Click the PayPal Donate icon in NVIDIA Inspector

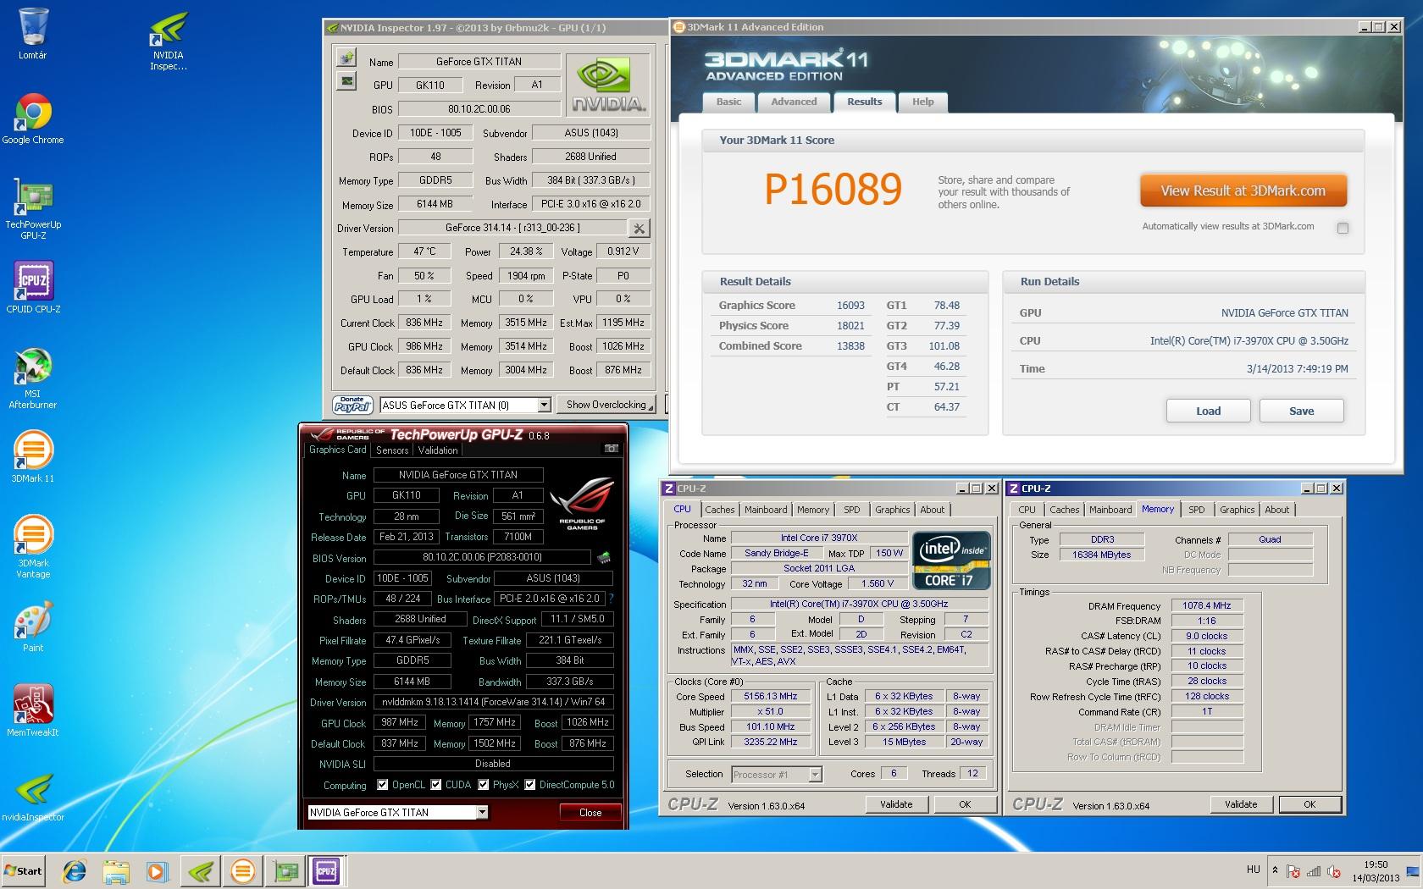tap(352, 405)
